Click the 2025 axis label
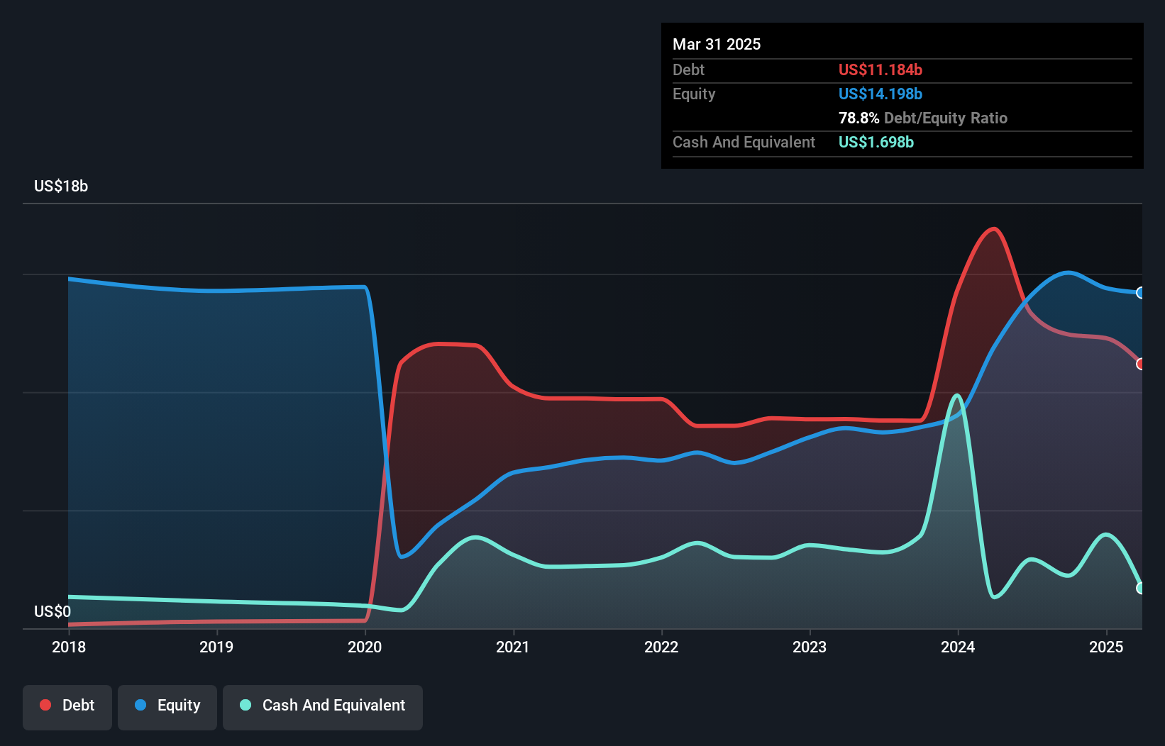The width and height of the screenshot is (1165, 746). click(1106, 647)
